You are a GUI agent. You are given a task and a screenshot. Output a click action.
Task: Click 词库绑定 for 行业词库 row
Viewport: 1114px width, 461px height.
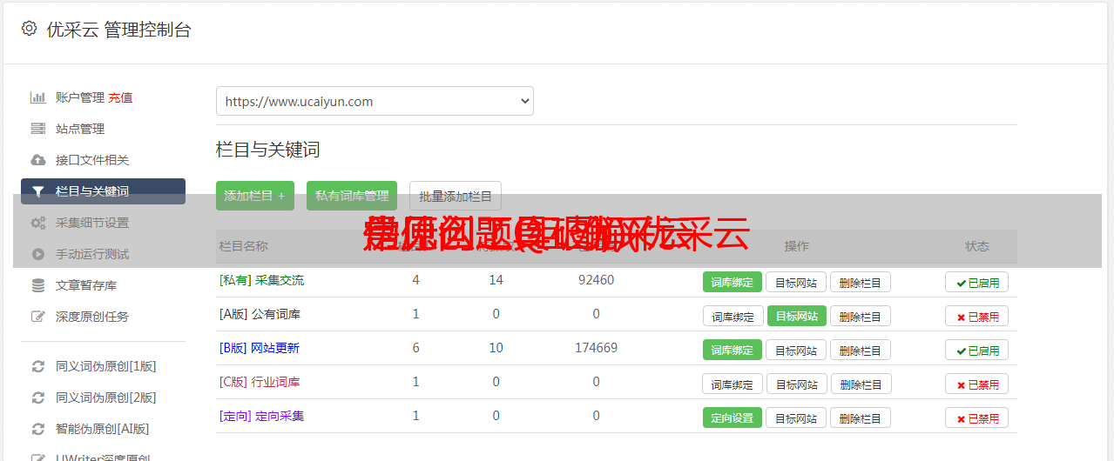click(x=733, y=384)
